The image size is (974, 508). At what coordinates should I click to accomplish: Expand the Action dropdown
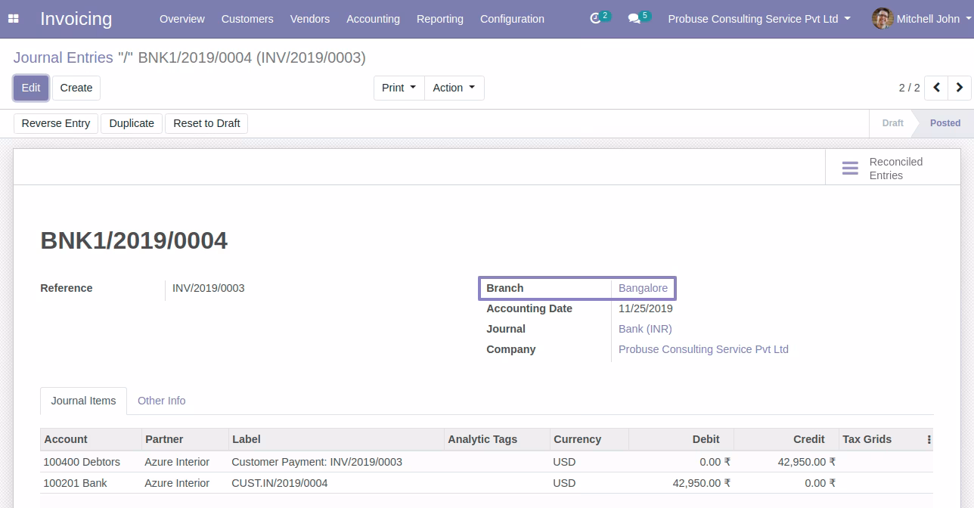pos(454,88)
